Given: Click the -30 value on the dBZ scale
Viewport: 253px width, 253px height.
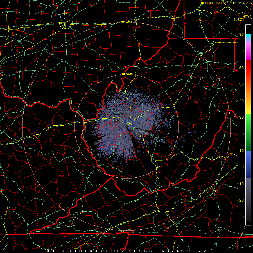Looking at the screenshot, I should (x=240, y=217).
